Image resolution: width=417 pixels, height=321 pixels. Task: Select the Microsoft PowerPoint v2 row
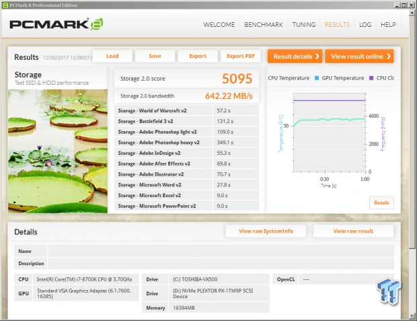(186, 206)
